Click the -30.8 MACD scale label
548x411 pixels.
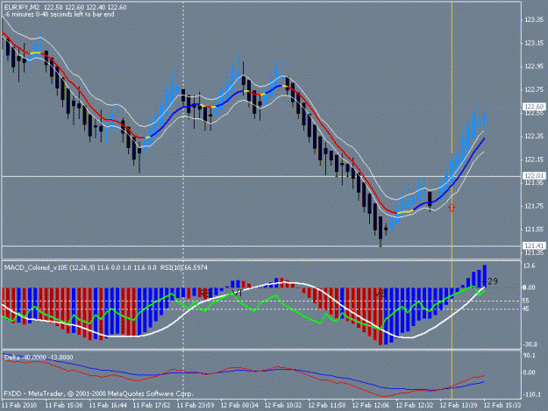(x=530, y=344)
